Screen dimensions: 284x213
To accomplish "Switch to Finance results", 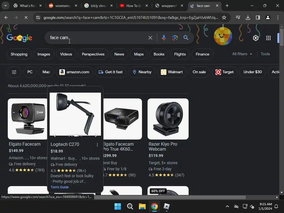I will 202,54.
